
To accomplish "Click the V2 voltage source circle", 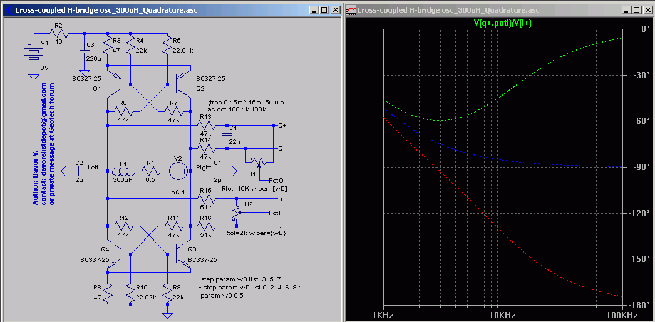I will click(x=177, y=171).
